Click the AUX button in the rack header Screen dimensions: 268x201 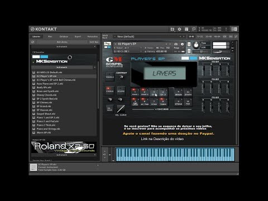click(231, 37)
